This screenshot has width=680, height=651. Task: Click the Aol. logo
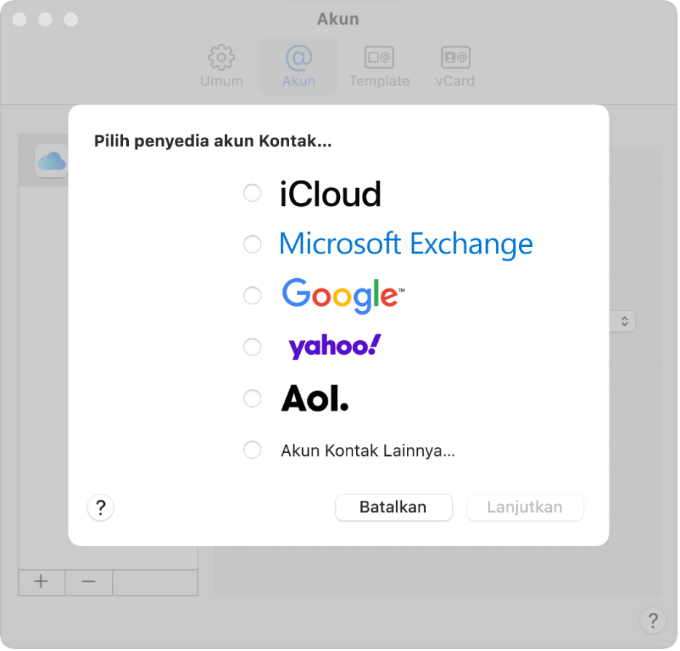315,398
